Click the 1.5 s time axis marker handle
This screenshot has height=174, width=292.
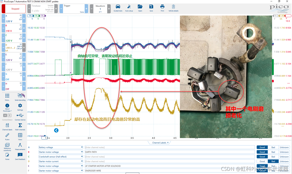[x=45, y=138]
